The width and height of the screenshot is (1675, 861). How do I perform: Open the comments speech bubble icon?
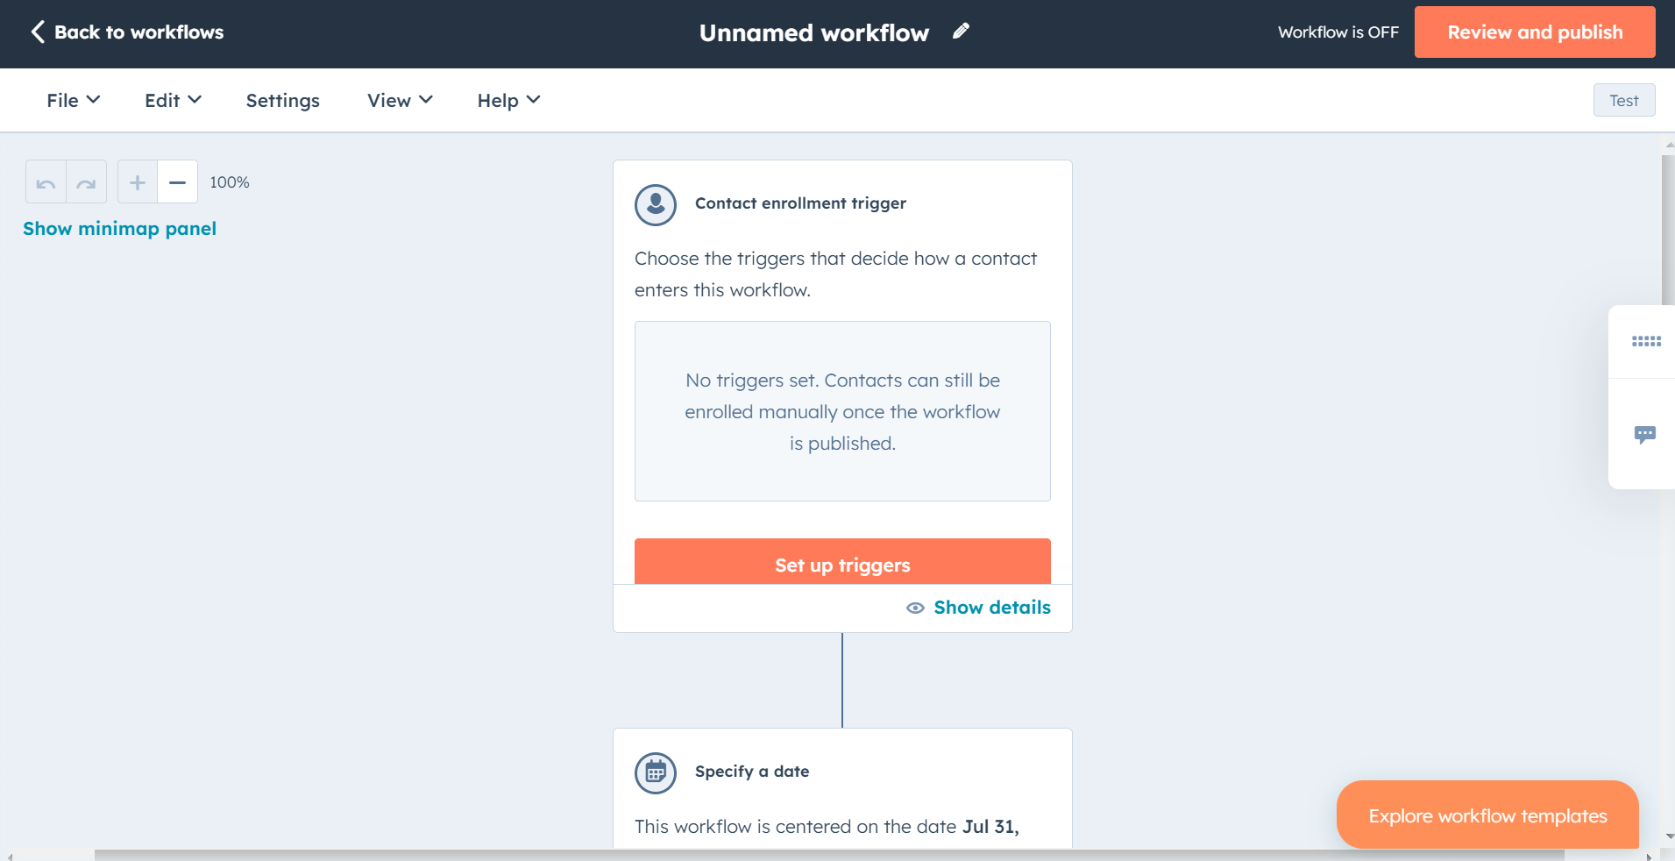coord(1644,434)
